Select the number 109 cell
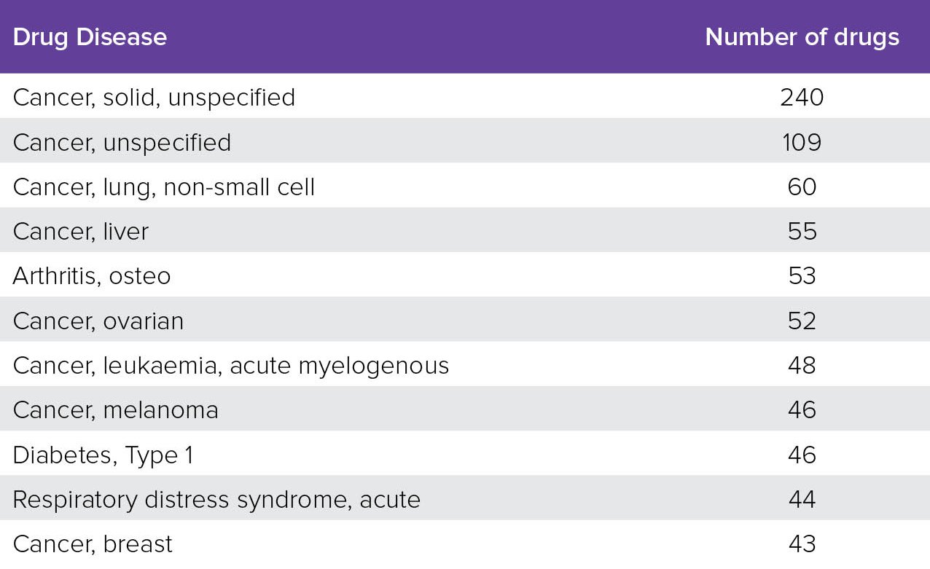The height and width of the screenshot is (569, 930). click(x=802, y=142)
